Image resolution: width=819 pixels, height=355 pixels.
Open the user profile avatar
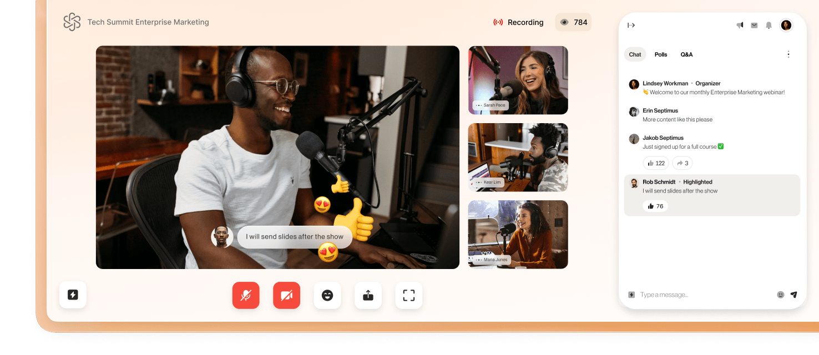786,25
